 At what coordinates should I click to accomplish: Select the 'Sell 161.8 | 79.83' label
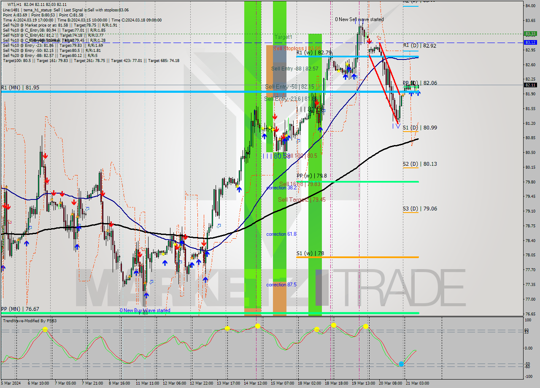tap(300, 184)
